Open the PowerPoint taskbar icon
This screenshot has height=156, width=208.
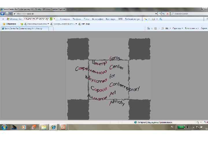pyautogui.click(x=63, y=127)
